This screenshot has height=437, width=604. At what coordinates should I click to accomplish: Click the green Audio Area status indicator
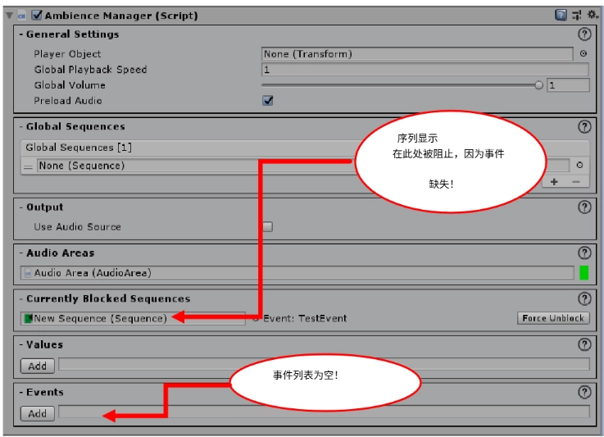click(x=584, y=273)
